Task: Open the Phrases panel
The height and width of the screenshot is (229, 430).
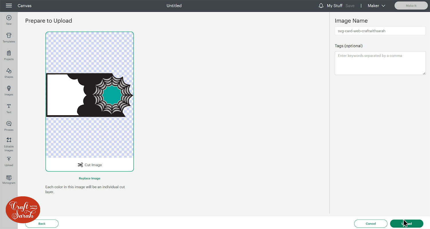Action: click(9, 126)
